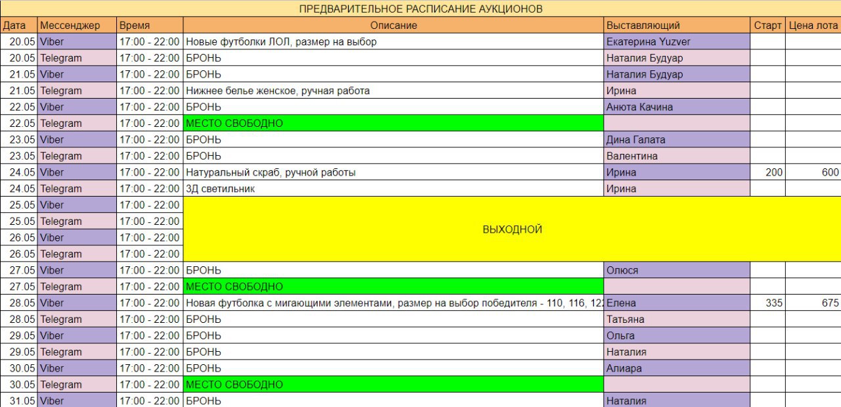The image size is (841, 407).
Task: Click Telegram cell in the 20.05 row
Action: tap(78, 58)
